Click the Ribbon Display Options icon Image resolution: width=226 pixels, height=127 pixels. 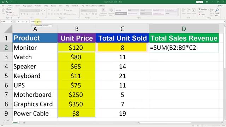click(x=207, y=2)
